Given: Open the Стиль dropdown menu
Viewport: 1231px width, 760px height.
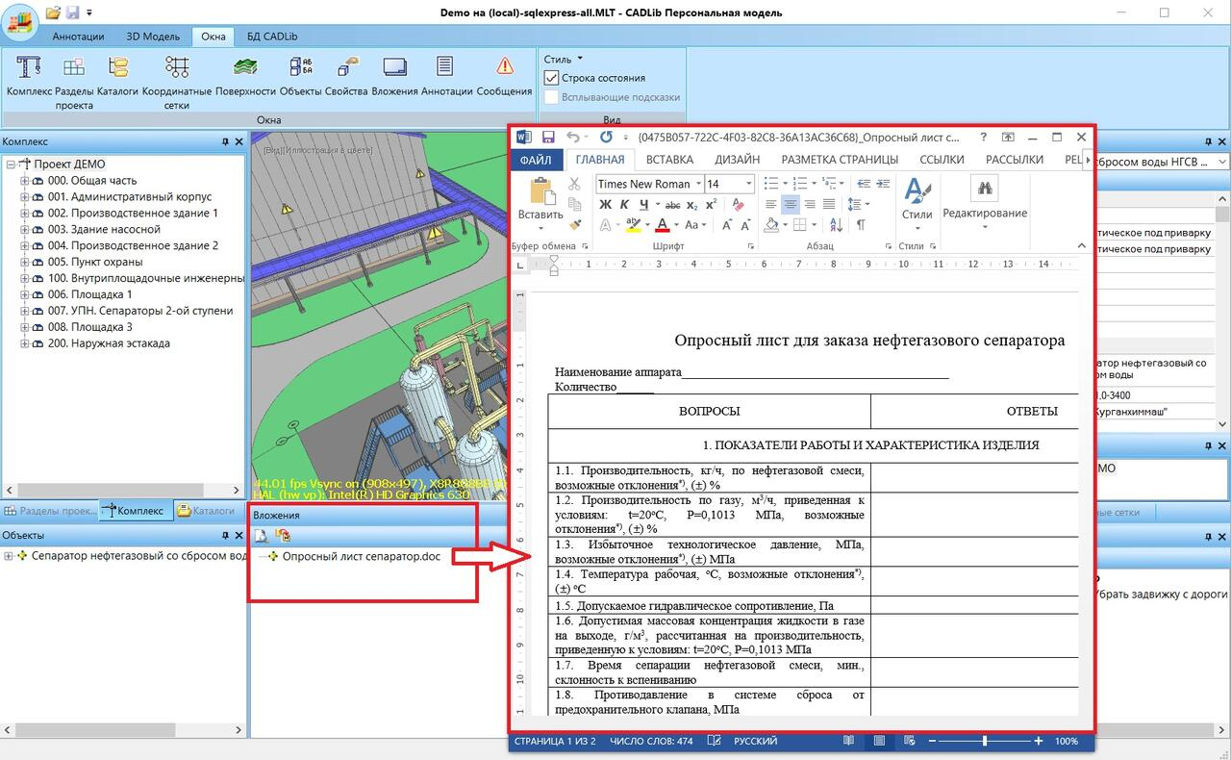Looking at the screenshot, I should [x=564, y=59].
